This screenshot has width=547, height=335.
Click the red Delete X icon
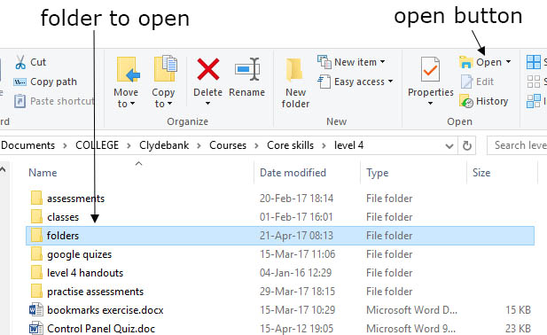click(x=208, y=69)
